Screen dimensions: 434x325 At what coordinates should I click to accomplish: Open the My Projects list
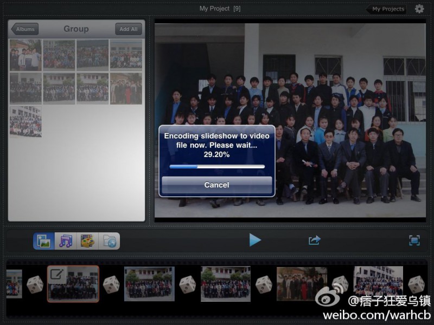click(x=386, y=9)
